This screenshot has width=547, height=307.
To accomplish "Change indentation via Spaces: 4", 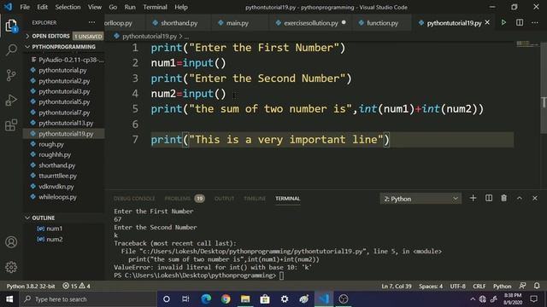I will pos(431,286).
